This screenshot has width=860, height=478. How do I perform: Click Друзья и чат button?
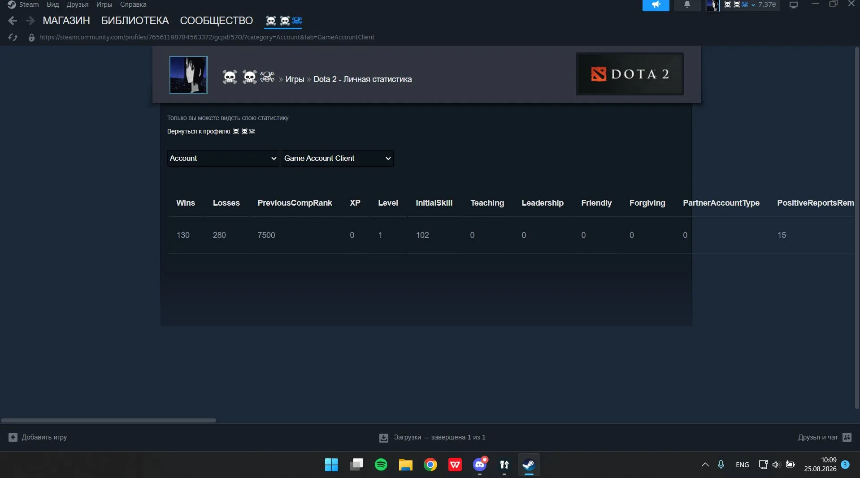[825, 437]
